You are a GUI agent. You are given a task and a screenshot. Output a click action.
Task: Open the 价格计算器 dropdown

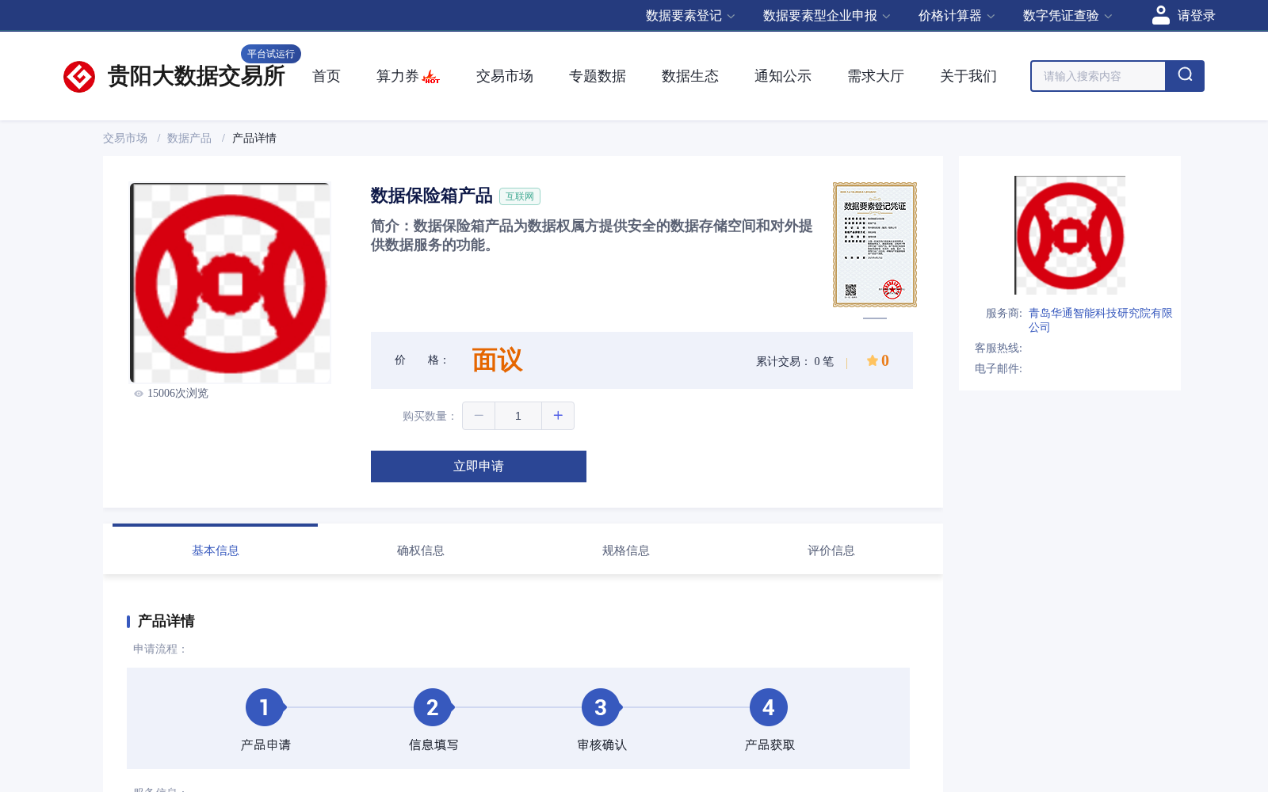pos(957,16)
